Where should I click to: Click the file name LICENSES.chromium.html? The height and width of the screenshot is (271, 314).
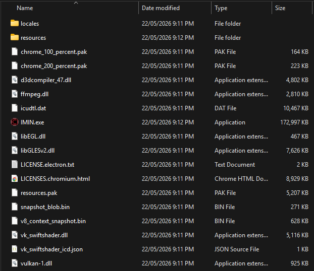55,179
